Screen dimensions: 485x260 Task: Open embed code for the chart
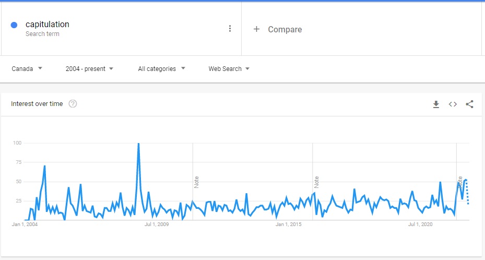pos(453,104)
